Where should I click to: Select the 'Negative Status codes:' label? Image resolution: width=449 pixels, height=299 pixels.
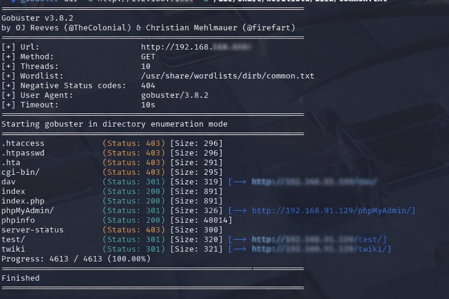coord(73,86)
